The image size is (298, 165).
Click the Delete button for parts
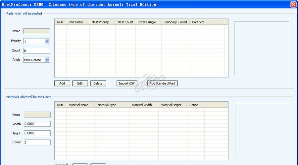[98, 83]
